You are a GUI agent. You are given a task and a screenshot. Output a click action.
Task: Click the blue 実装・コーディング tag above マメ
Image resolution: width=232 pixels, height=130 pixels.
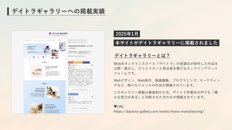pos(73,94)
